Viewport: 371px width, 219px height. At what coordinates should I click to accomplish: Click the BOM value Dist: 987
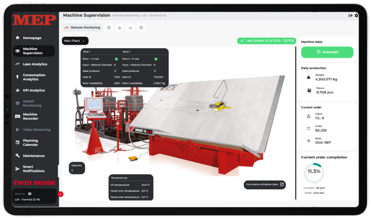[x=323, y=143]
